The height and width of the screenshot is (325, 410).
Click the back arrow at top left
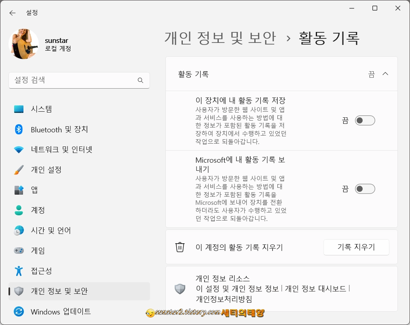12,13
